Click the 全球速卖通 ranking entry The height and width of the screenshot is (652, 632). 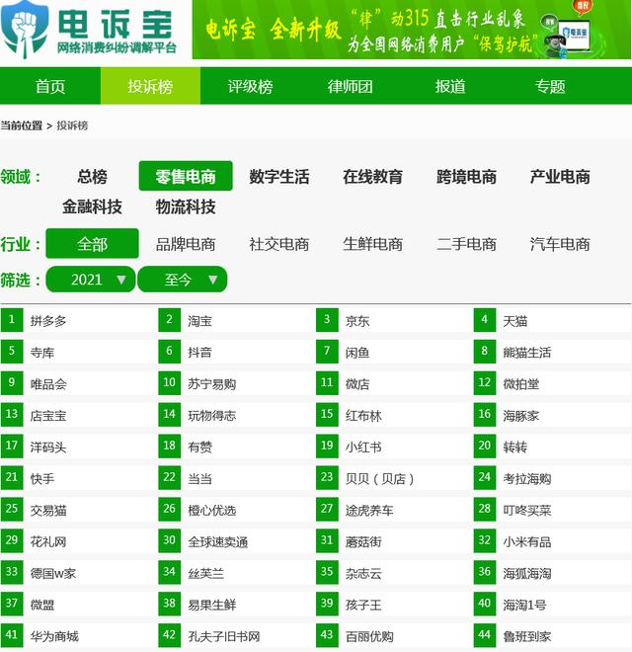218,541
